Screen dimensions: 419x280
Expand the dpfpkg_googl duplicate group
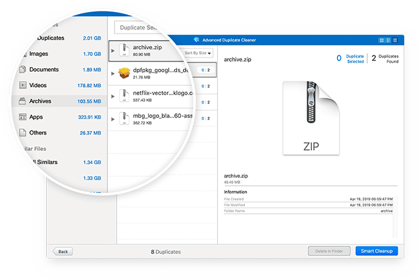[113, 74]
